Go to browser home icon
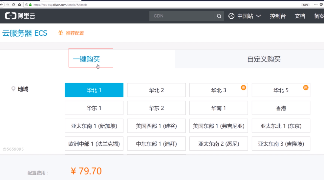Viewport: 324px width, 180px height. [19, 5]
